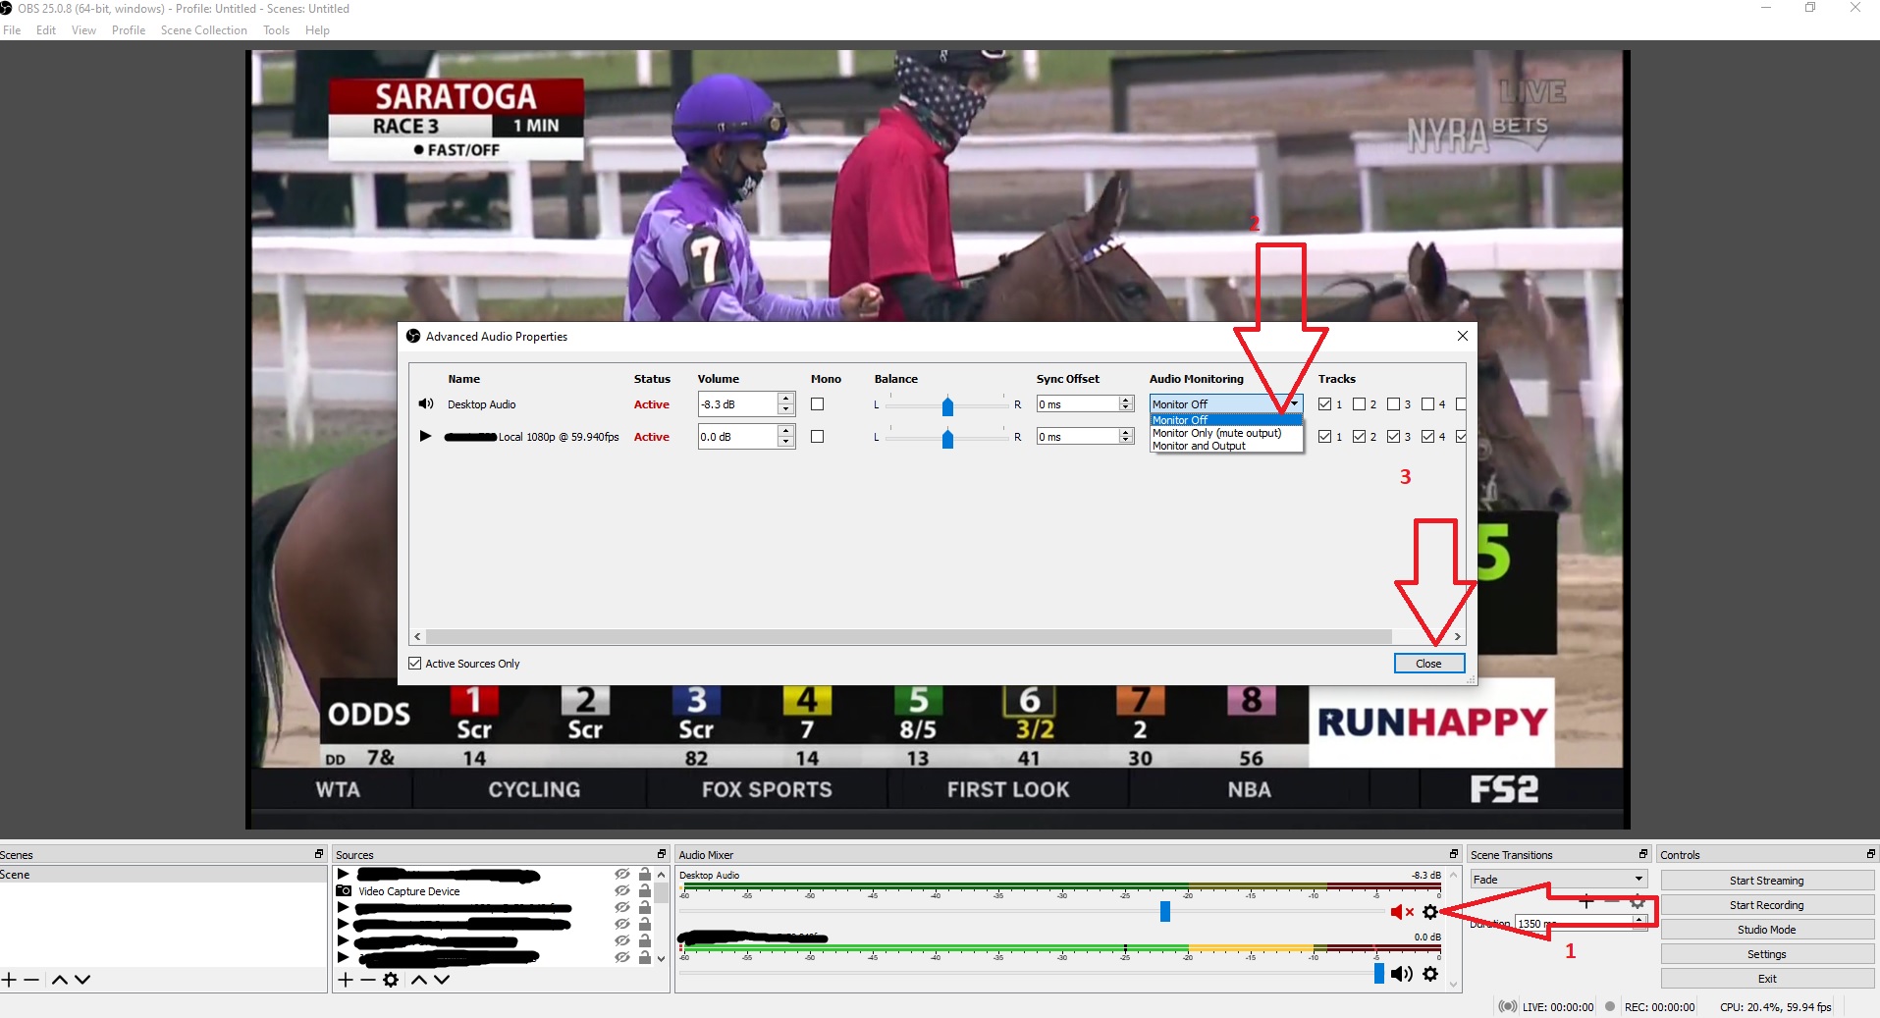Open source properties gear in Sources toolbar
The image size is (1880, 1018).
click(x=391, y=980)
